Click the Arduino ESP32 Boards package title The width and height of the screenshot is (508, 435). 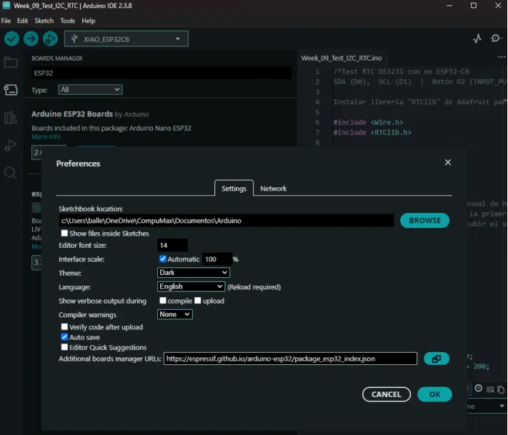[x=72, y=114]
